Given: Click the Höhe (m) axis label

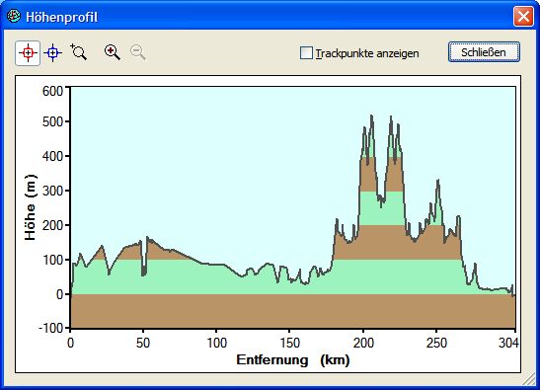Looking at the screenshot, I should (31, 207).
